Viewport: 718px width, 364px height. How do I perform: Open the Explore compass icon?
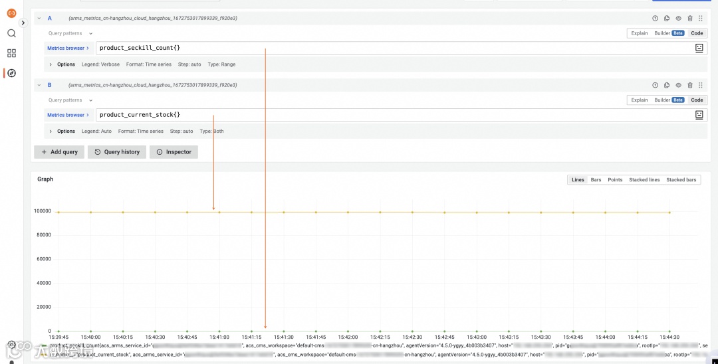point(11,73)
